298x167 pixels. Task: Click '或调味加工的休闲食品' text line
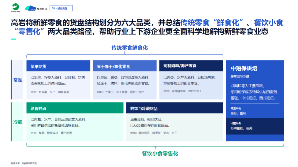tap(48, 83)
